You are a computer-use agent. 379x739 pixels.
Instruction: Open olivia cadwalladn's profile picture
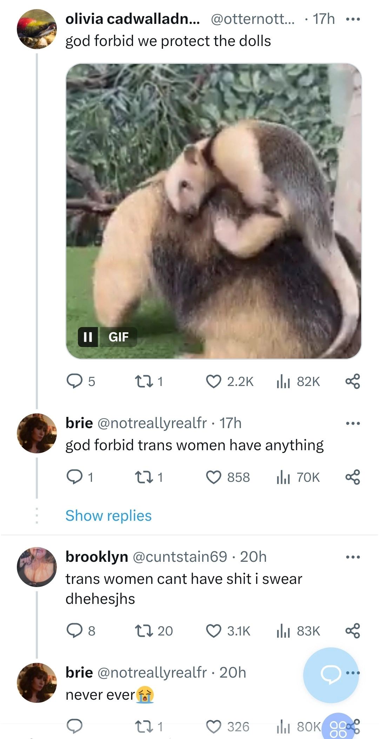(37, 29)
